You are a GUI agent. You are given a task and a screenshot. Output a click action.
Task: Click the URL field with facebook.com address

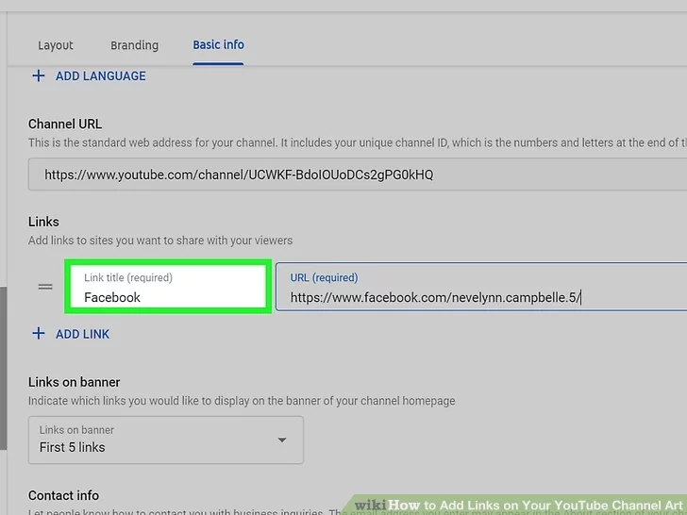[x=481, y=287]
